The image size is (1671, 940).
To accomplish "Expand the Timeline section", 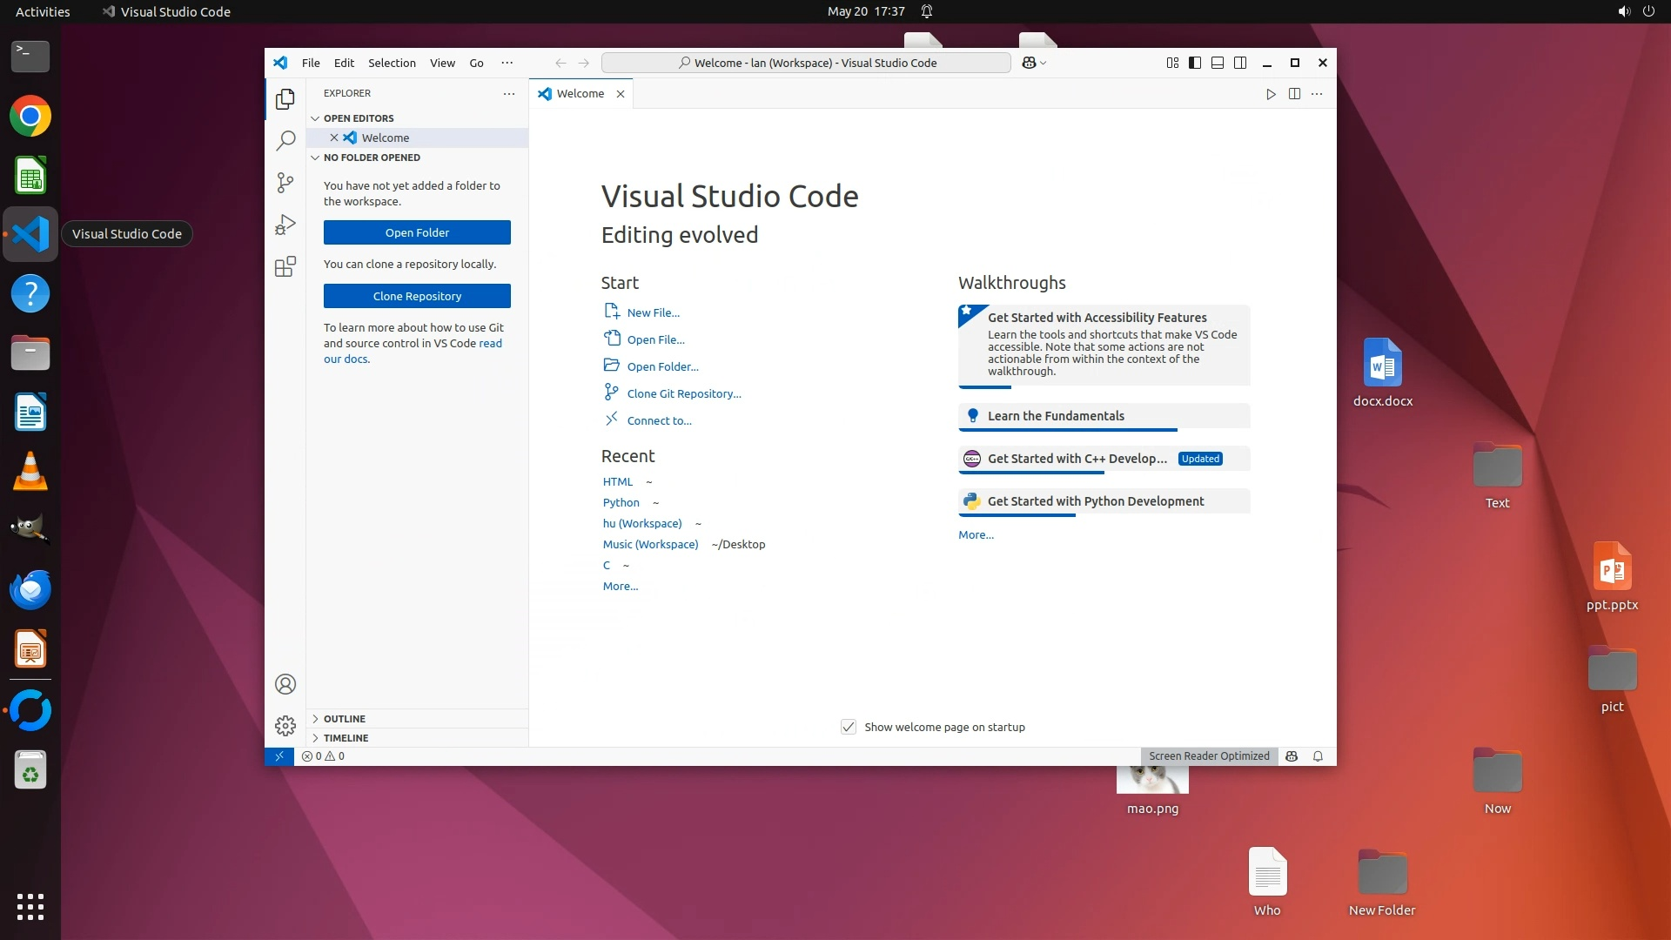I will click(x=346, y=738).
